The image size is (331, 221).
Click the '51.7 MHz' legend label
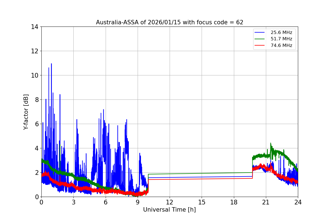tap(281, 39)
